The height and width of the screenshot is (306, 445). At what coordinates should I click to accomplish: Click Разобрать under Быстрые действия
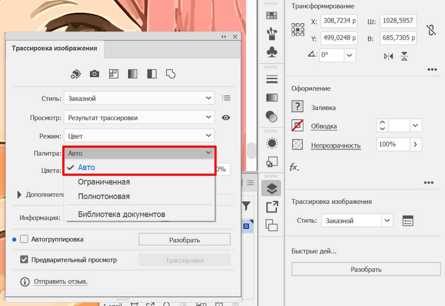366,269
